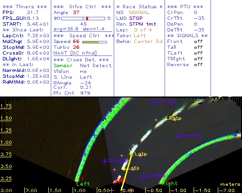
Task: Click the Rmfgtp purple cross marker
Action: coord(153,102)
